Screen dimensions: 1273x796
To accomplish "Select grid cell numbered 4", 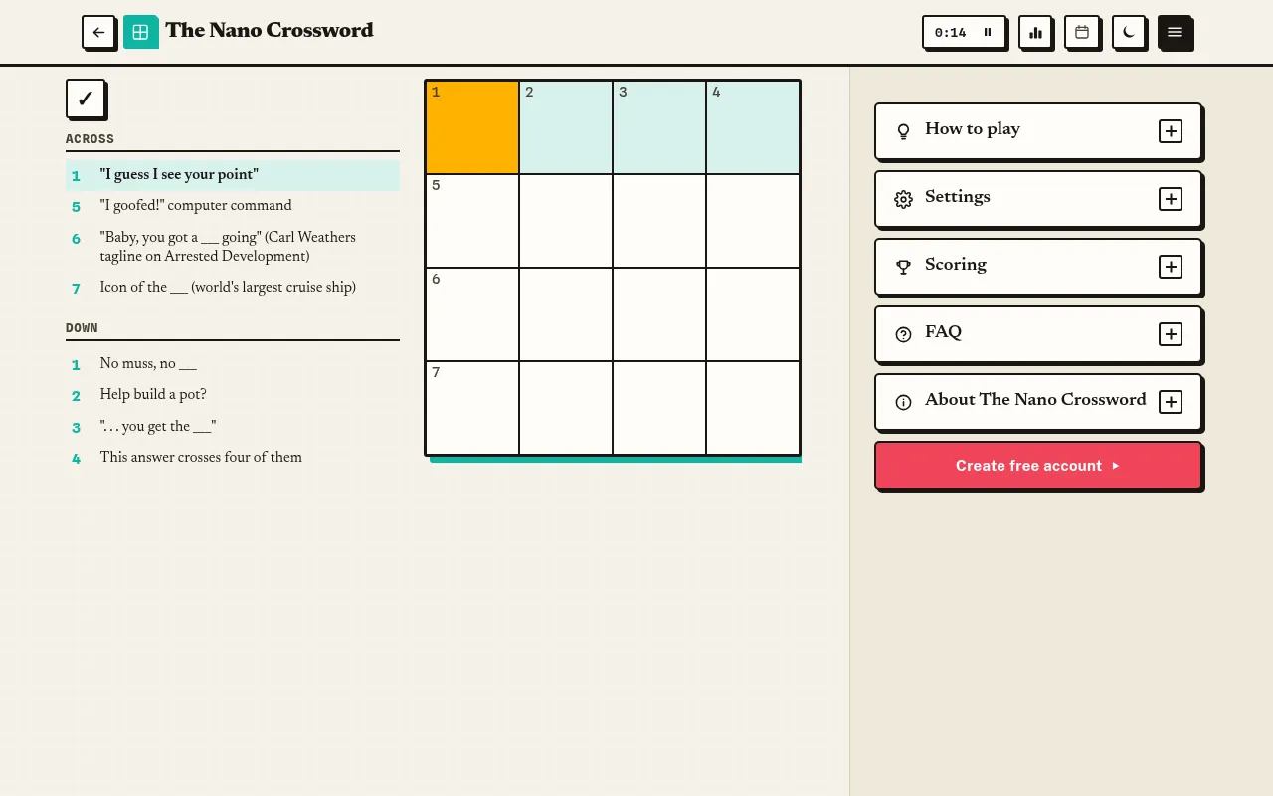I will click(x=753, y=127).
